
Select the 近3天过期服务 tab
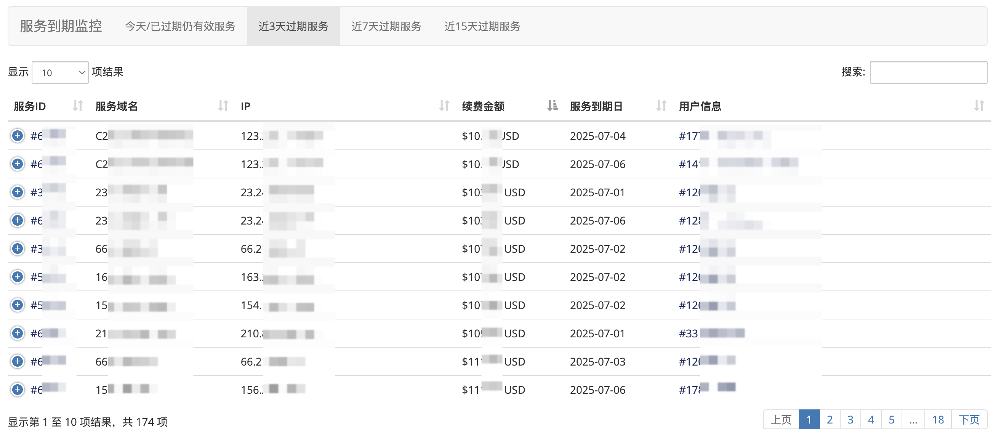tap(293, 26)
